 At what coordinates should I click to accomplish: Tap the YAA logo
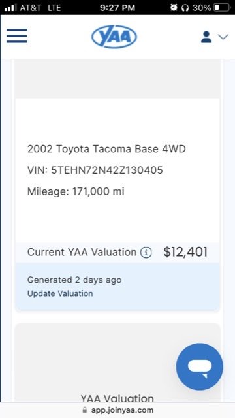pos(114,37)
